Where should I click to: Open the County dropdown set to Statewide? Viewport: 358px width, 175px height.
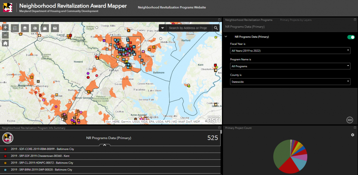pyautogui.click(x=290, y=81)
